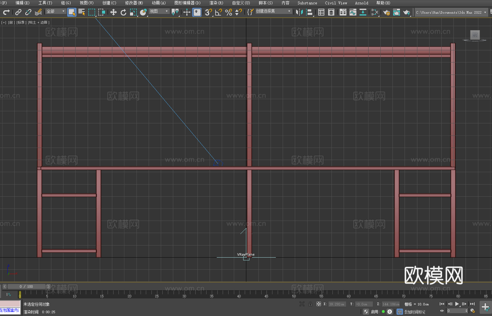Open reference coordinate system '视图' dropdown
The height and width of the screenshot is (316, 492).
click(159, 11)
